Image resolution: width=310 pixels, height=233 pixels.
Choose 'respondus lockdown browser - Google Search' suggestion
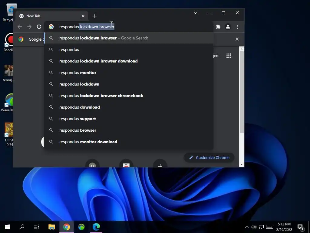[129, 38]
